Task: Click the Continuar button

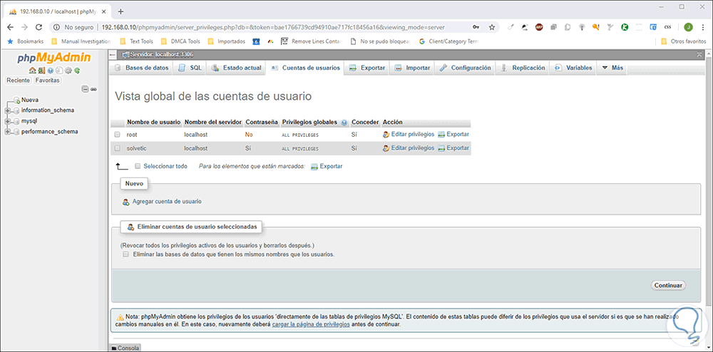Action: pyautogui.click(x=668, y=285)
